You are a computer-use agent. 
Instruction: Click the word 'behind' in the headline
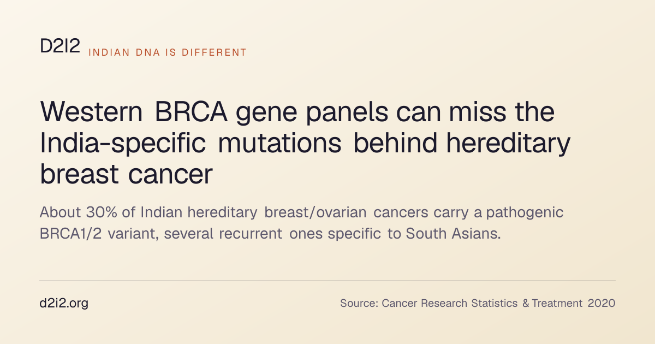[x=396, y=143]
